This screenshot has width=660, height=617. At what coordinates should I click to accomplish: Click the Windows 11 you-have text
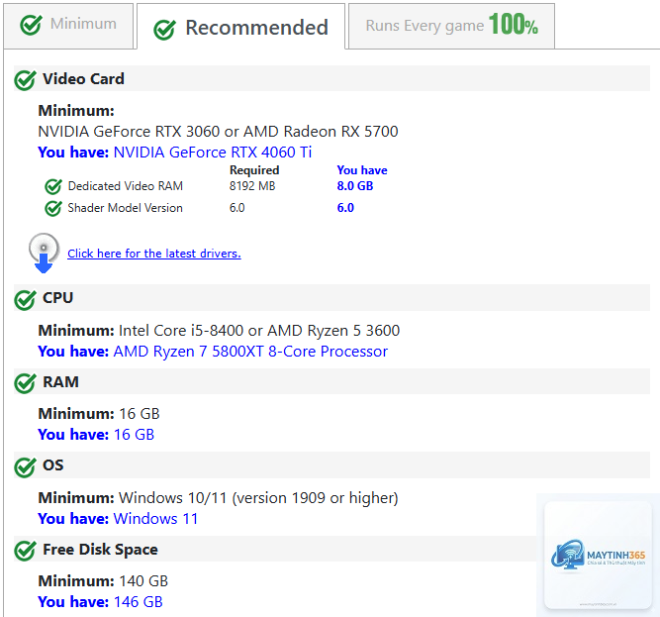tap(155, 518)
